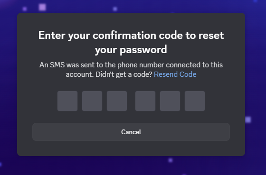Click the third confirmation code box
The width and height of the screenshot is (266, 175).
coord(117,101)
